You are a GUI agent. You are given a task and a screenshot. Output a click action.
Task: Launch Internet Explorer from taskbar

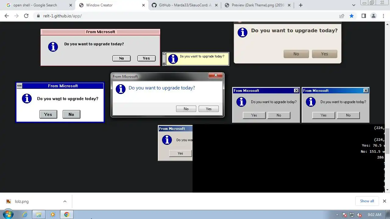coord(25,214)
